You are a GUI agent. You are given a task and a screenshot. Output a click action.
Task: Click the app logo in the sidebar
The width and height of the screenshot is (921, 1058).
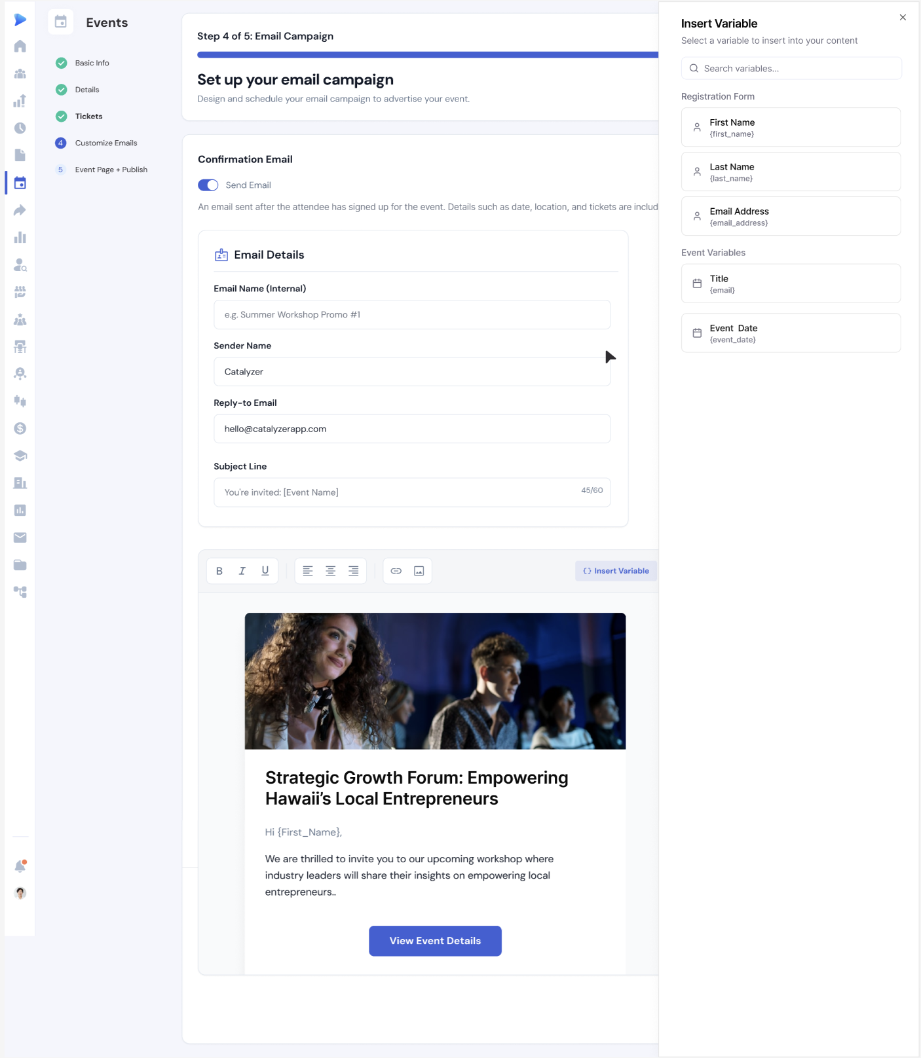20,20
